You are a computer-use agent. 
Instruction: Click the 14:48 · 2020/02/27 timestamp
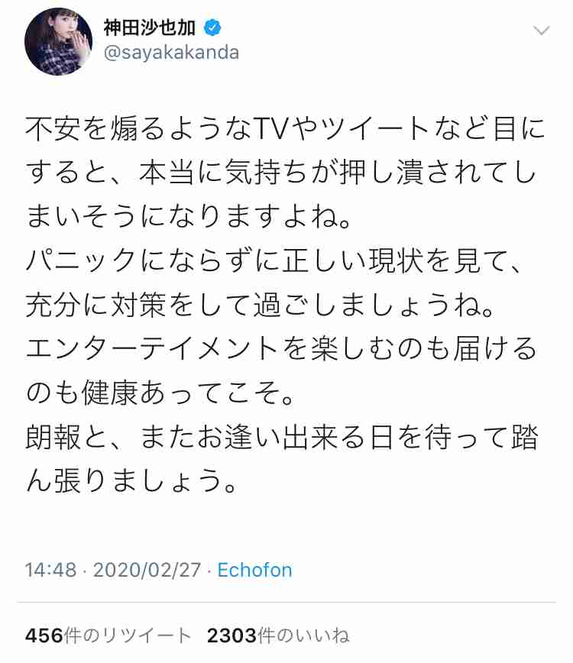pos(113,570)
